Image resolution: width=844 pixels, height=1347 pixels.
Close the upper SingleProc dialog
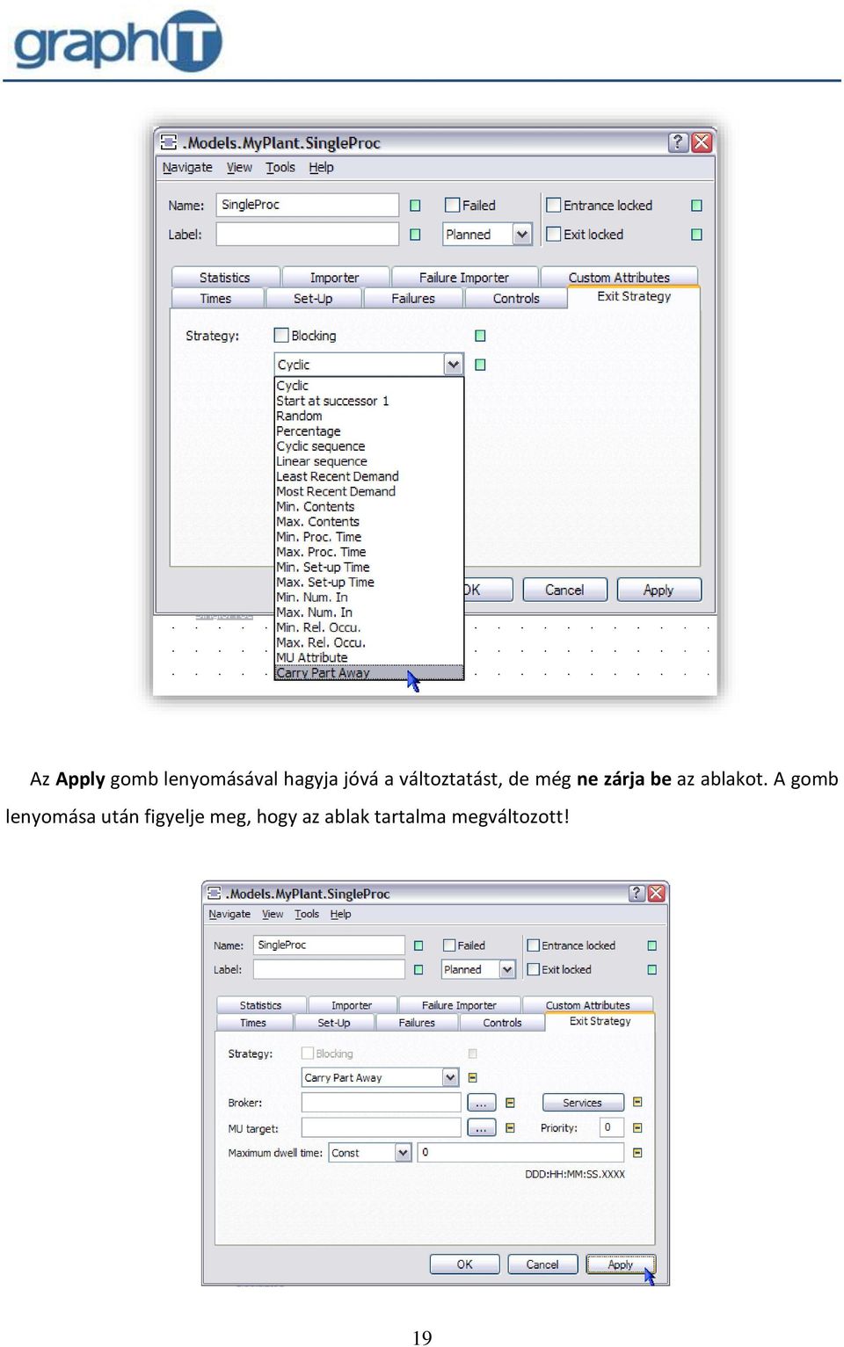coord(702,142)
